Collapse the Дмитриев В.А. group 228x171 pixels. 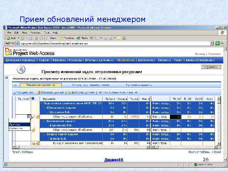[x=48, y=112]
